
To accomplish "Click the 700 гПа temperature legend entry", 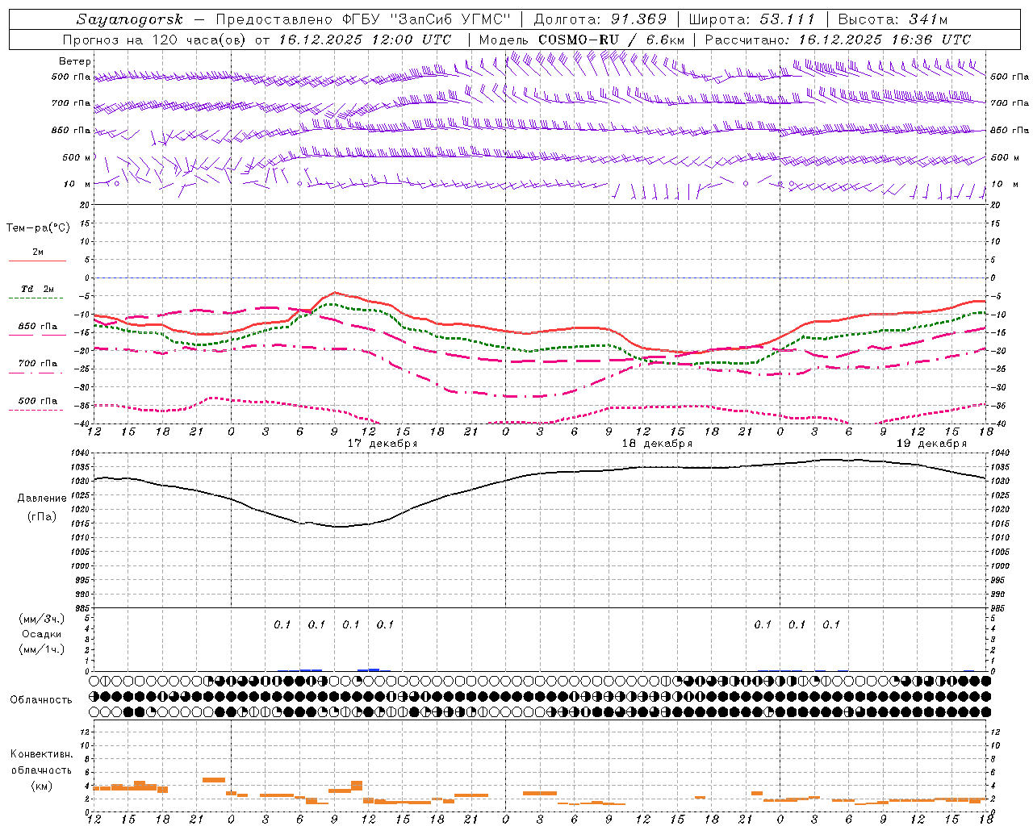I will 38,364.
